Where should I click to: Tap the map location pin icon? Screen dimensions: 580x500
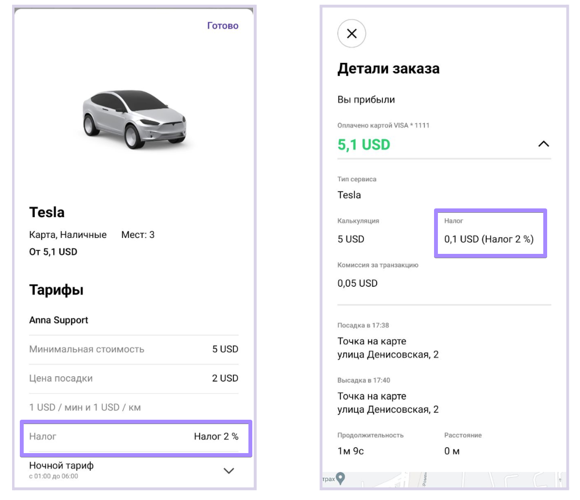(341, 478)
